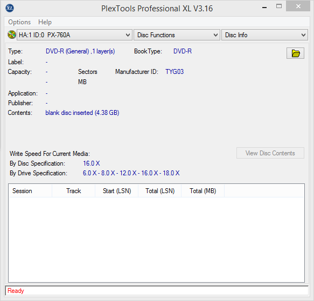The width and height of the screenshot is (314, 301).
Task: Click the View Disc Contents button
Action: pos(270,153)
